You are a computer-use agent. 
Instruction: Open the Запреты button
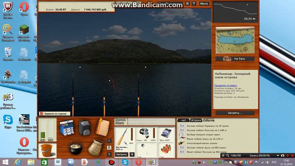tap(235, 113)
